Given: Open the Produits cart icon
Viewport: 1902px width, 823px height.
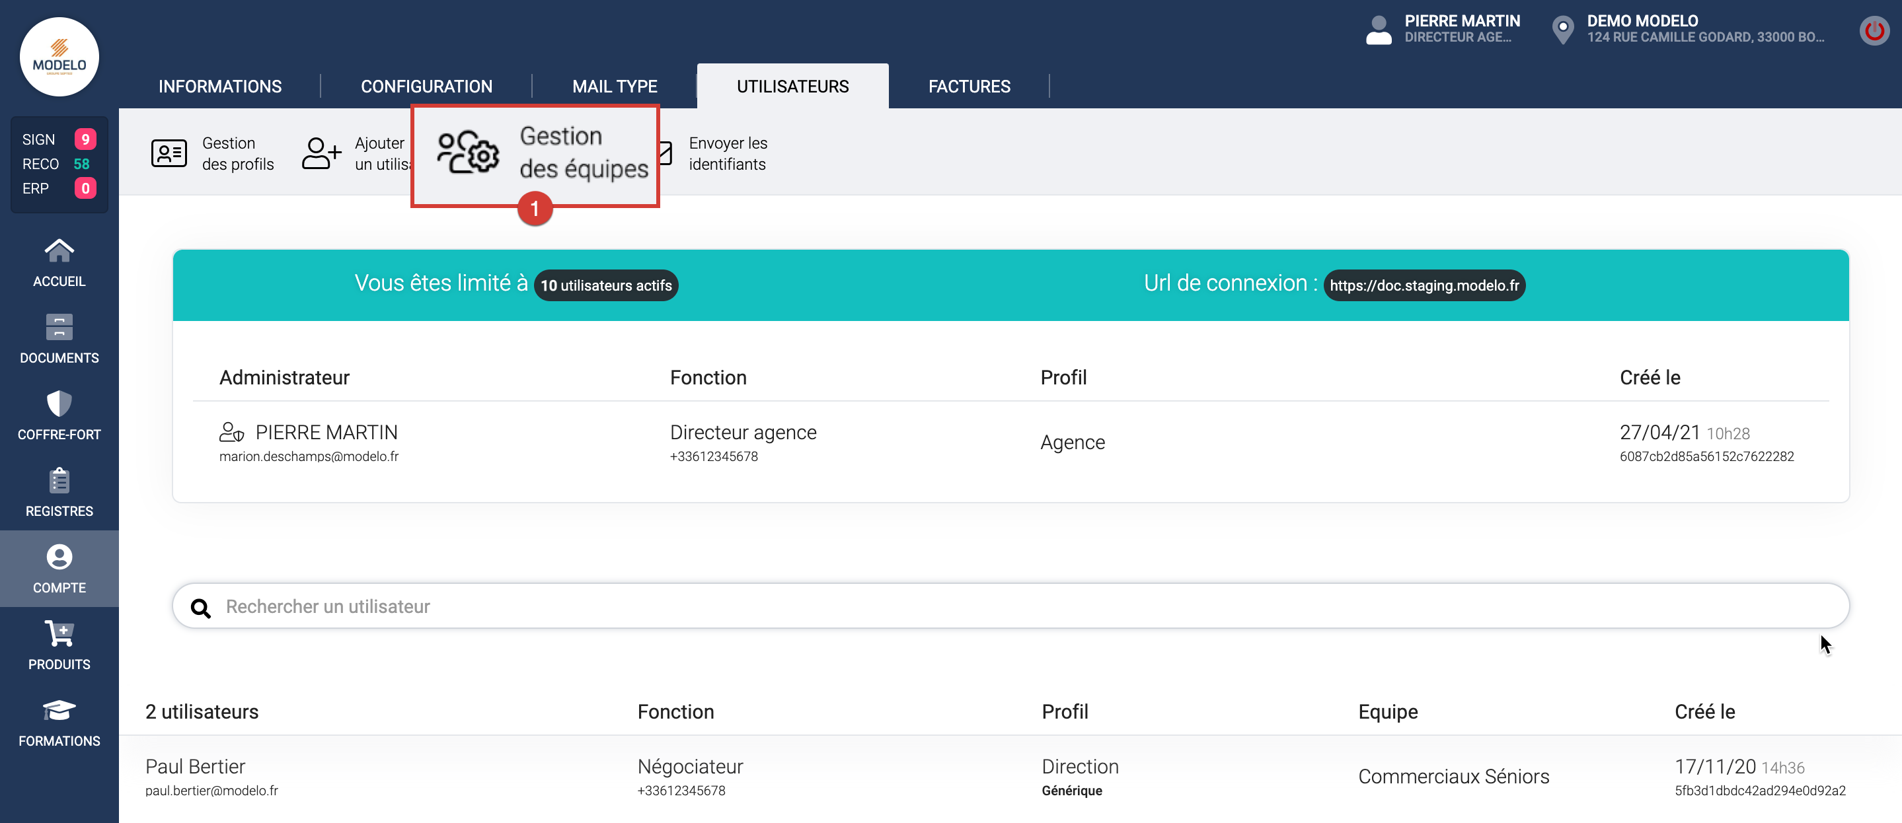Looking at the screenshot, I should pyautogui.click(x=59, y=633).
